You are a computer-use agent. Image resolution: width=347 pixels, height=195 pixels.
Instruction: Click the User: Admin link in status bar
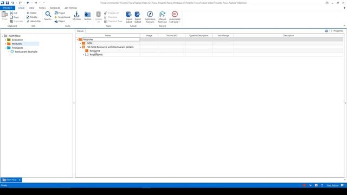332,185
